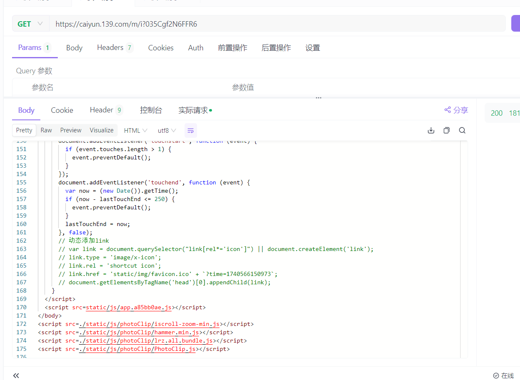Click the request URL input field
The width and height of the screenshot is (520, 380).
pos(277,24)
